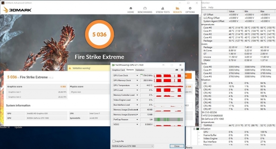The height and width of the screenshot is (149, 276).
Task: Open Video Engine Load dropdown
Action: pyautogui.click(x=137, y=100)
